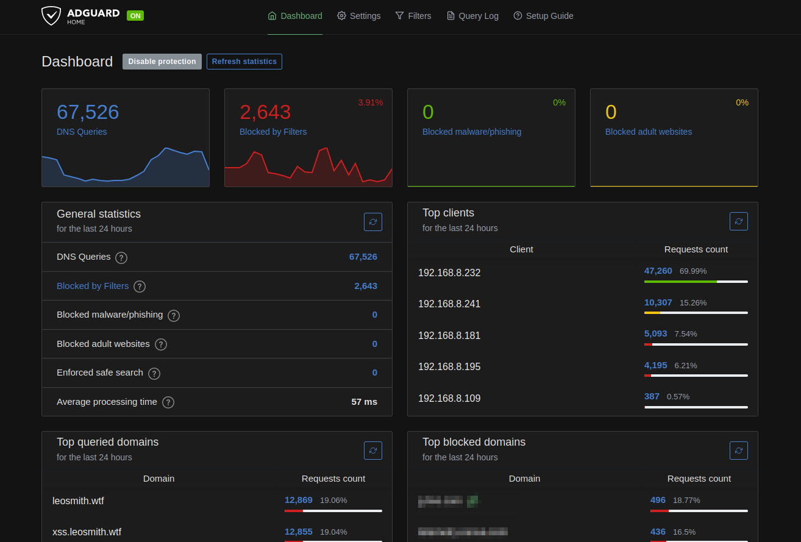
Task: Click help icon beside Blocked adult websites
Action: coord(161,344)
